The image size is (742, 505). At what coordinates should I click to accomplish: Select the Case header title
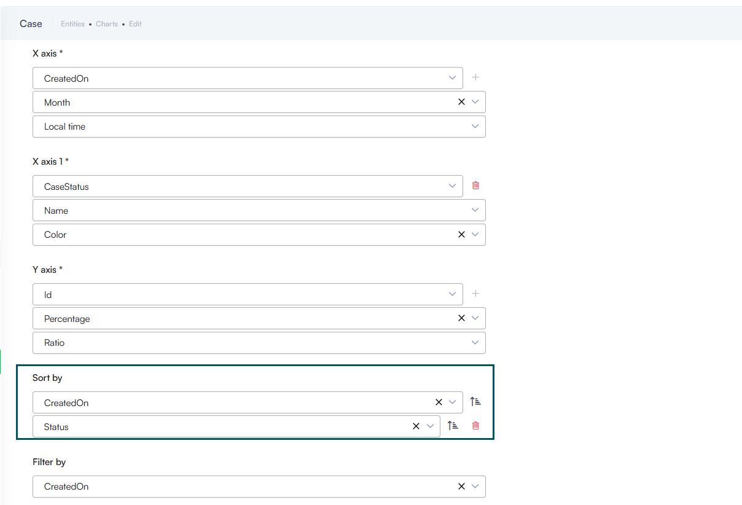31,24
